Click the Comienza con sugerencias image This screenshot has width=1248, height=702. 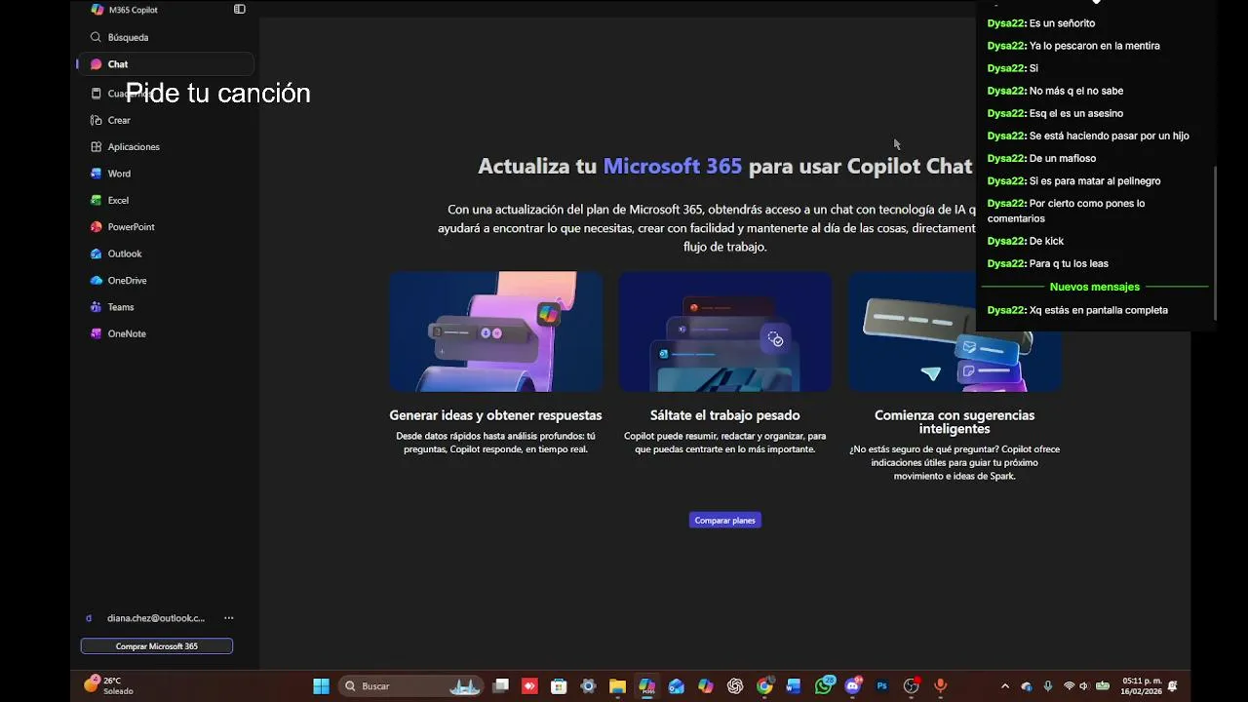(955, 331)
